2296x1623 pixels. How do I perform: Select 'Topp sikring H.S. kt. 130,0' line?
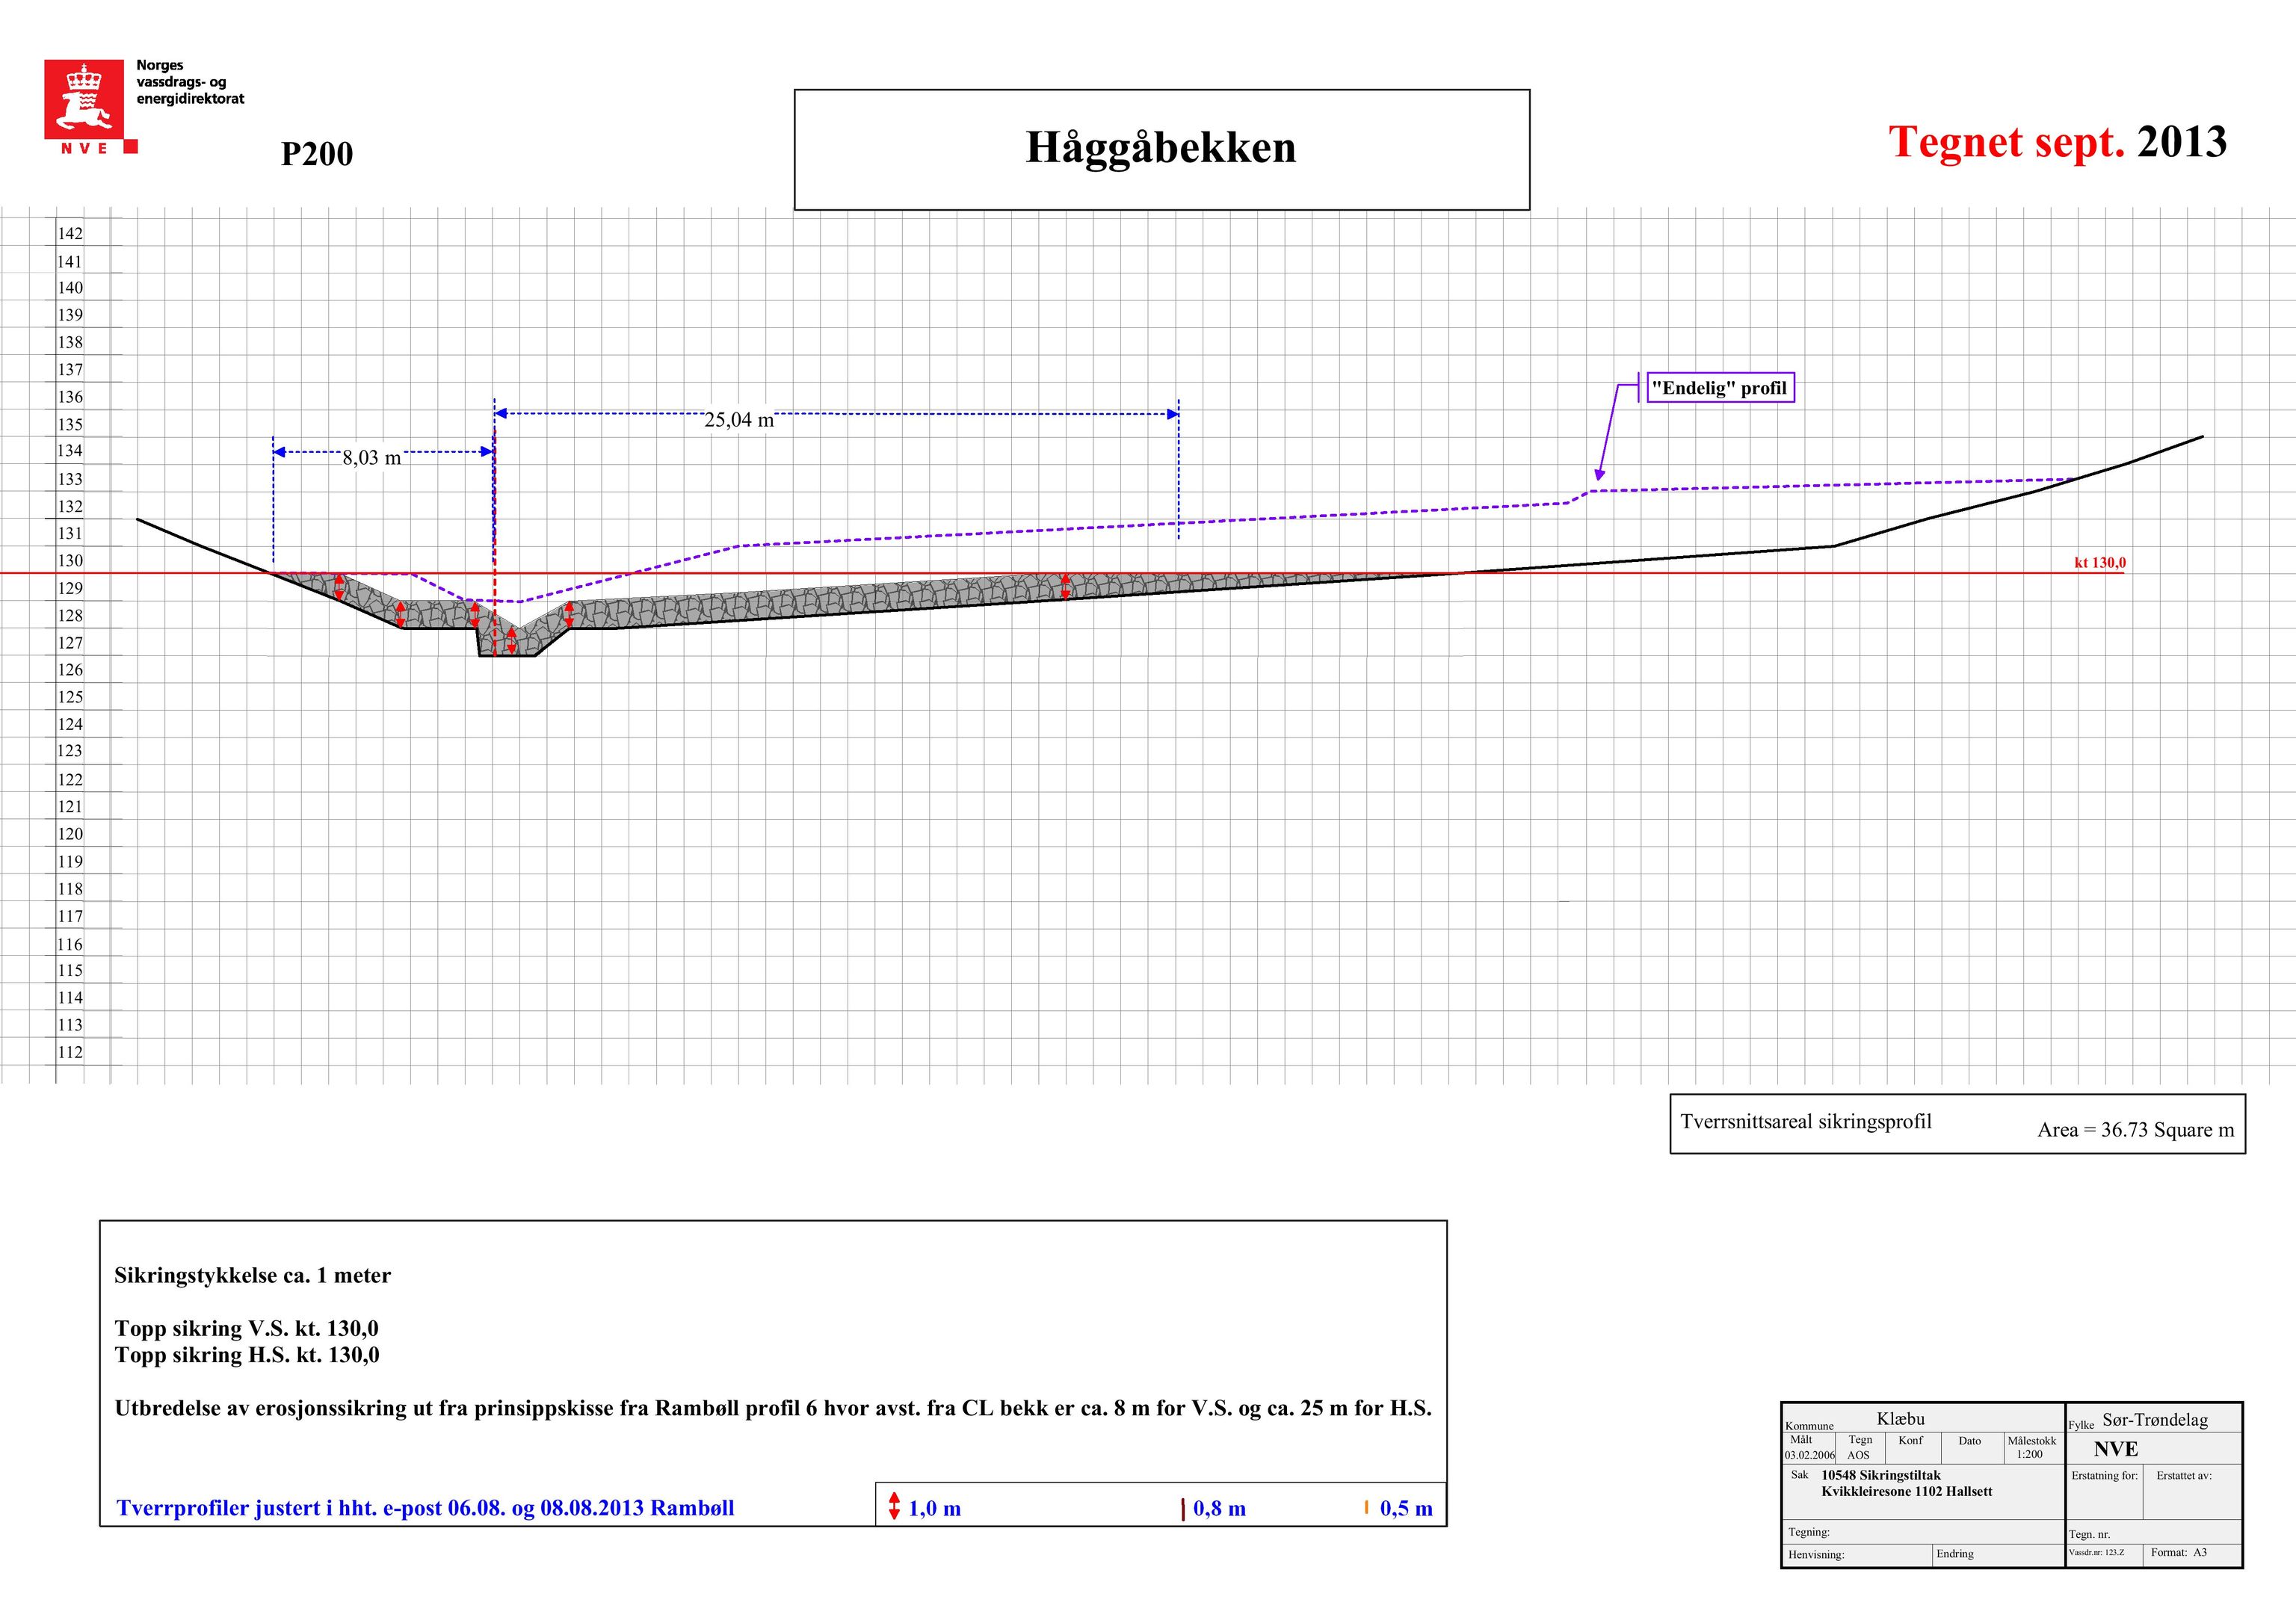(247, 1355)
